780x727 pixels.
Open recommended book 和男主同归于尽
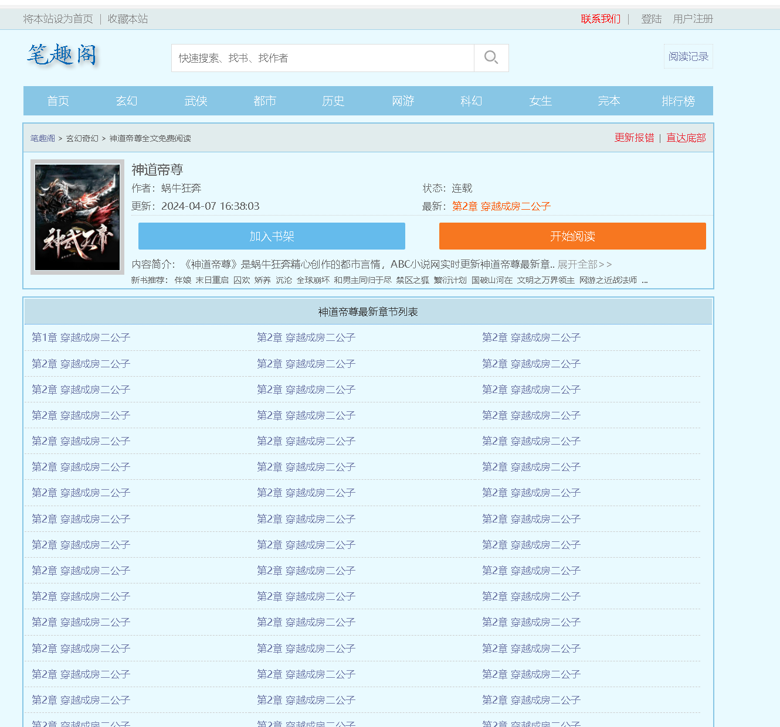click(363, 280)
